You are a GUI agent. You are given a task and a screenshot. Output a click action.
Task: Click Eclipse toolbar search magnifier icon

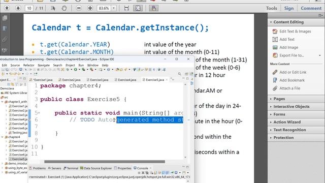179,74
